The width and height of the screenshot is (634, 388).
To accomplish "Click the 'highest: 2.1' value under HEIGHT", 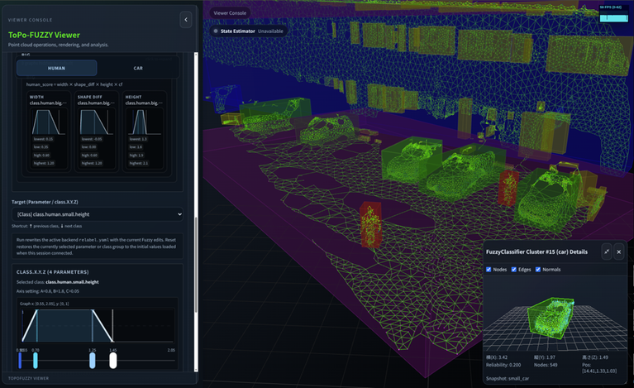I will (x=139, y=163).
